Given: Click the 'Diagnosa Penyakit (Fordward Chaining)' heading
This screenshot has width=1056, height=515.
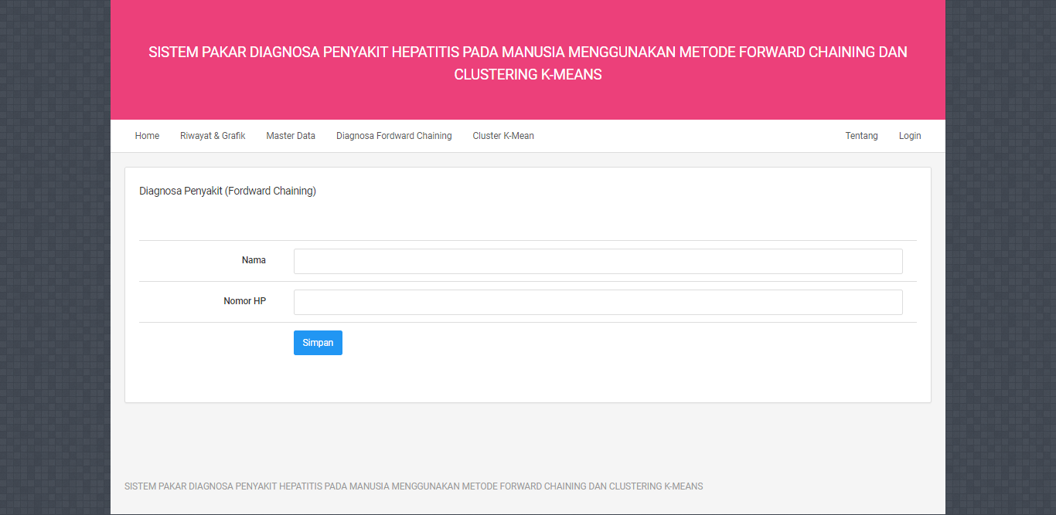Looking at the screenshot, I should (227, 191).
